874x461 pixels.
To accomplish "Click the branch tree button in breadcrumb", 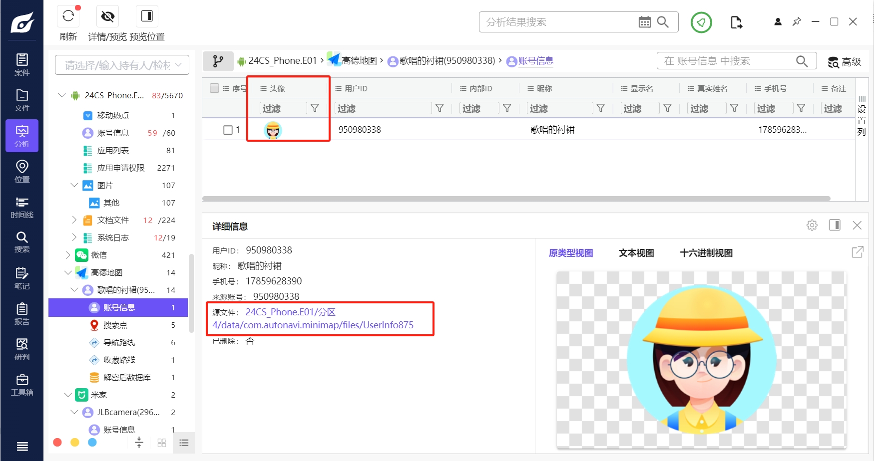I will [218, 61].
